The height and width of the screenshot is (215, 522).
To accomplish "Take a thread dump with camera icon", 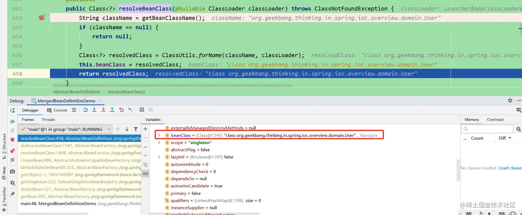I will coord(12,172).
